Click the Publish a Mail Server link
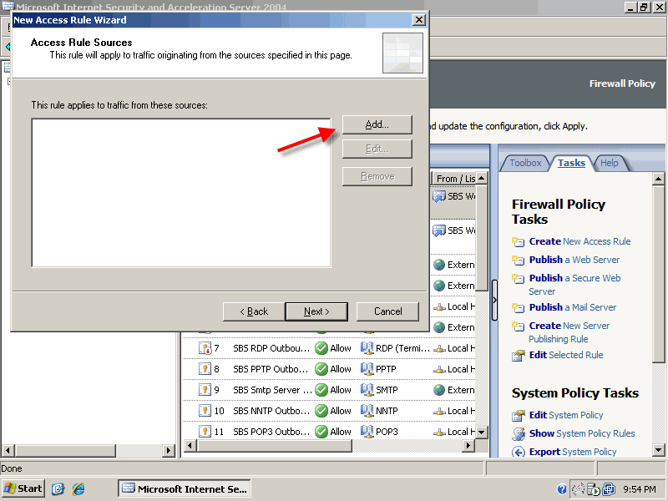The width and height of the screenshot is (668, 501). [x=573, y=307]
